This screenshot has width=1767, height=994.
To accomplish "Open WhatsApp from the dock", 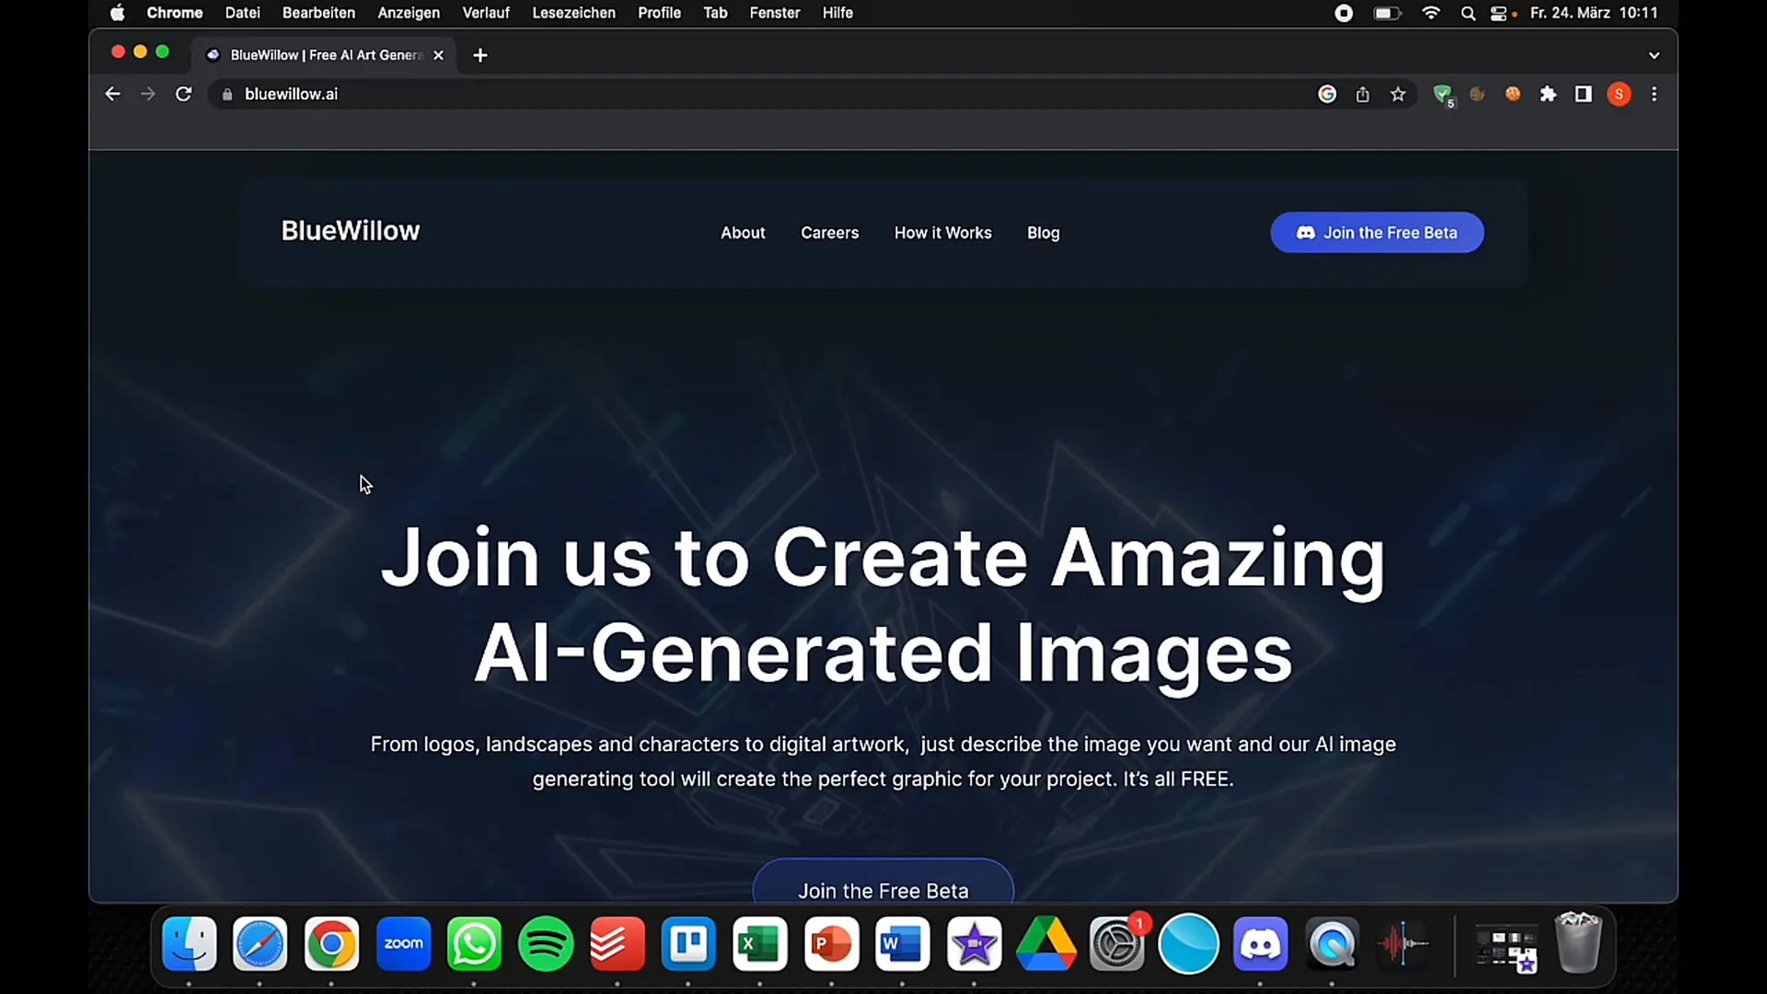I will click(x=475, y=943).
